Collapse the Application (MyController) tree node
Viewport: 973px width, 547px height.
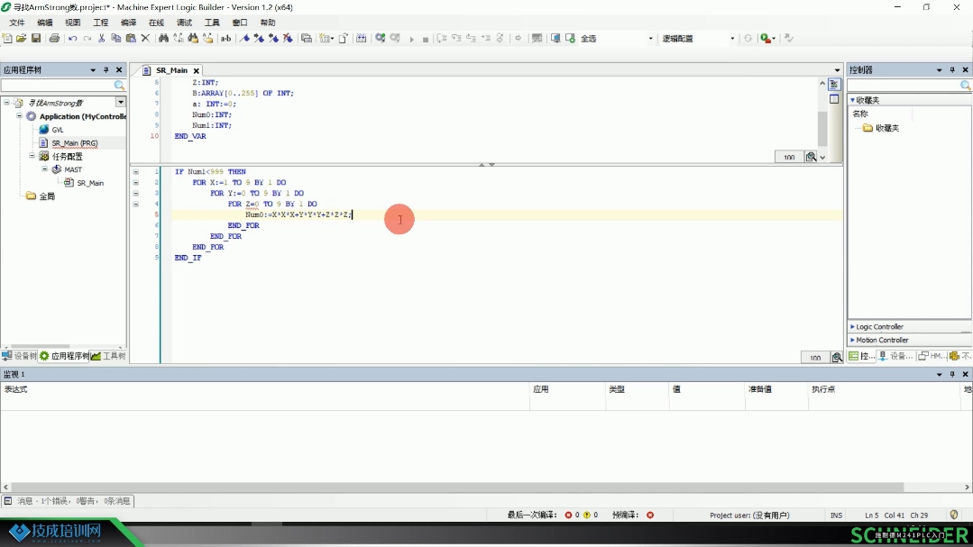pyautogui.click(x=19, y=116)
